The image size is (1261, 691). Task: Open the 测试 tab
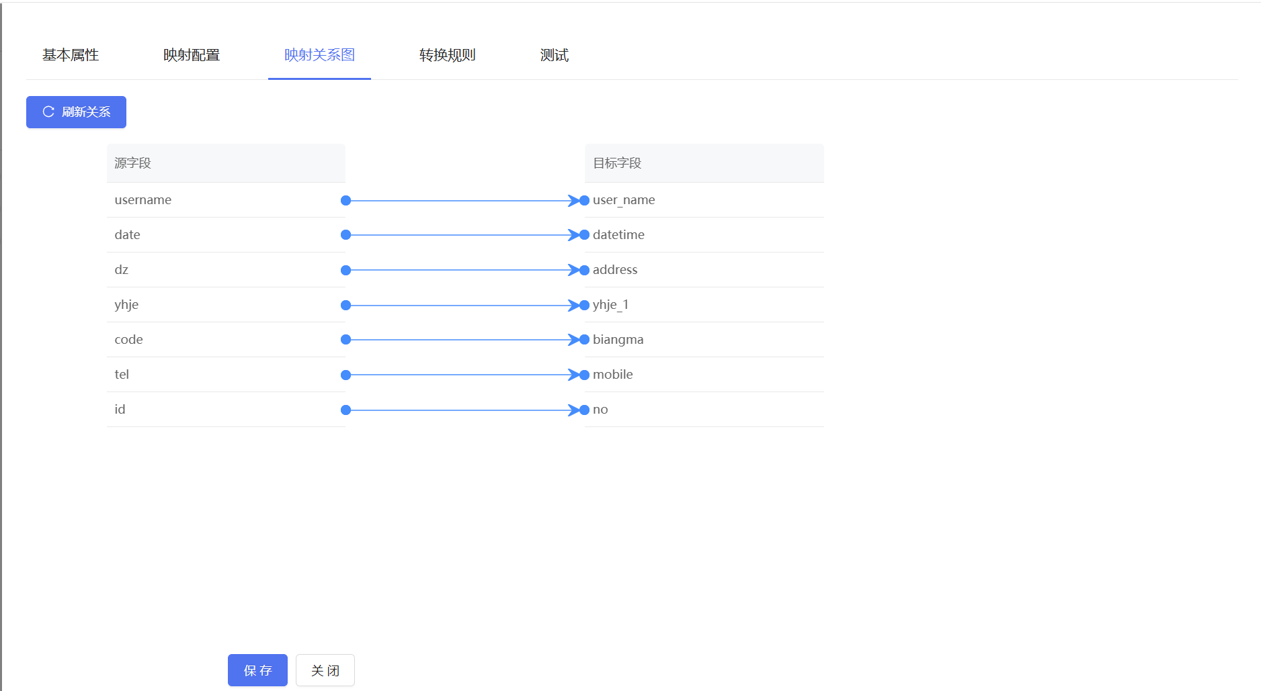[554, 55]
